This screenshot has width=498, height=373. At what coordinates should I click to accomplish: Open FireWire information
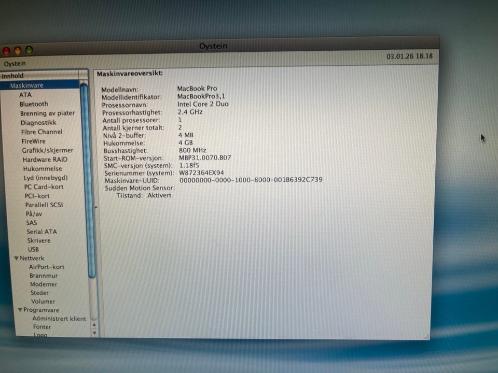[33, 141]
